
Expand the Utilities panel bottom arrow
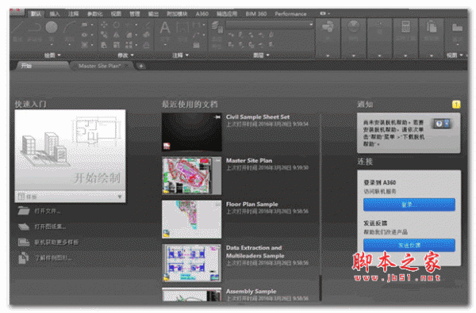[x=405, y=55]
